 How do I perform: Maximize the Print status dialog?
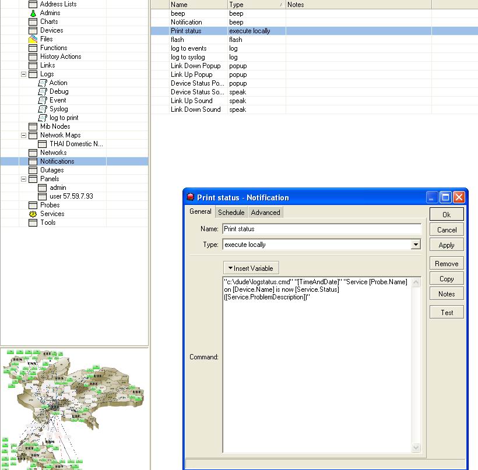[445, 197]
